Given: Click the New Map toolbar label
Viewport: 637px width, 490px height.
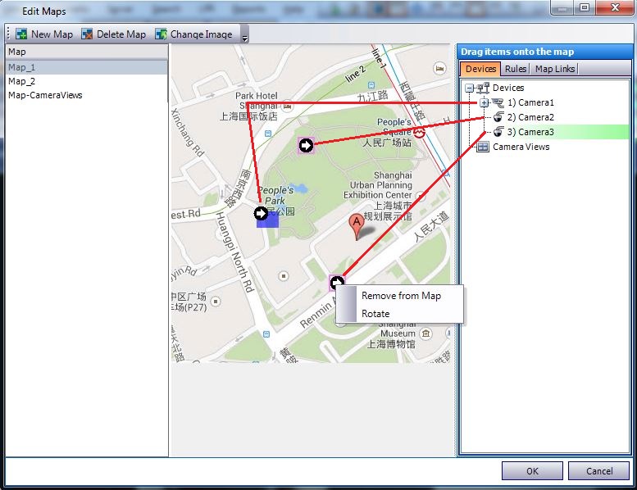Looking at the screenshot, I should (x=52, y=34).
